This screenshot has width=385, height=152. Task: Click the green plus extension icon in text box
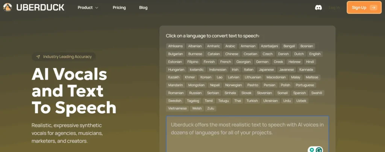[312, 150]
